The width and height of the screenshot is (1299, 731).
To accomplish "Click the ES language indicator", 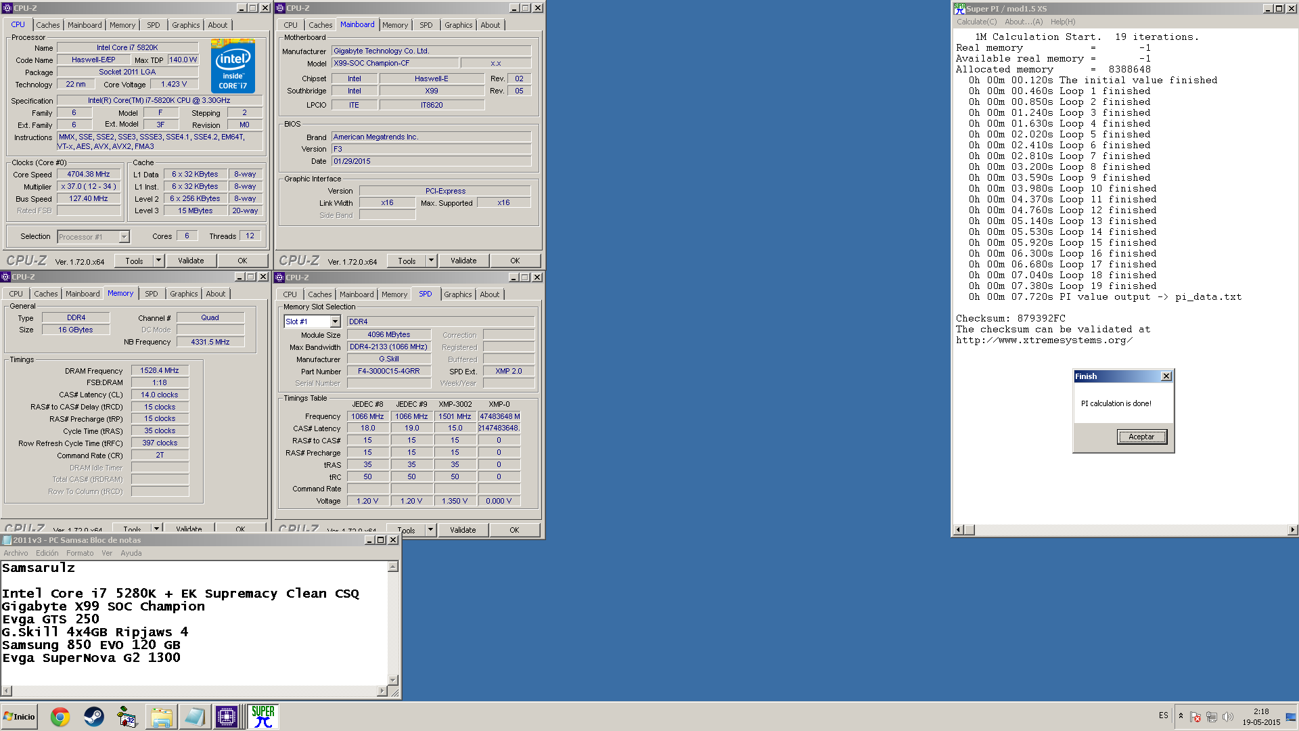I will tap(1163, 715).
